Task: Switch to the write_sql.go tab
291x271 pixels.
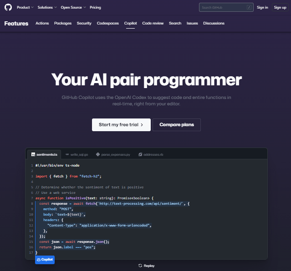Action: [76, 154]
